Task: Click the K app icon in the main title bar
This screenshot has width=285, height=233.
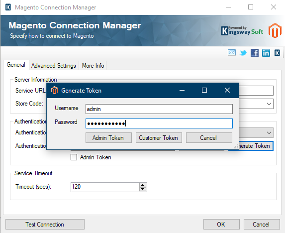Action: point(8,7)
